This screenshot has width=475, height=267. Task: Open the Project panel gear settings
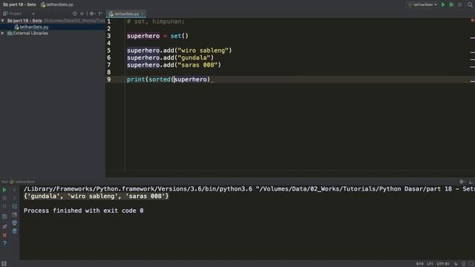tap(92, 13)
